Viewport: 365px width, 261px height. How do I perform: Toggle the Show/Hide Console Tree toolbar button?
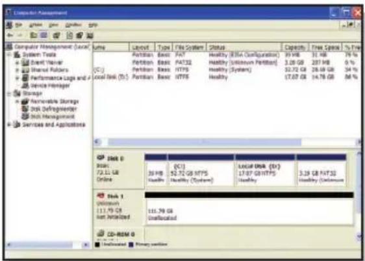click(44, 35)
